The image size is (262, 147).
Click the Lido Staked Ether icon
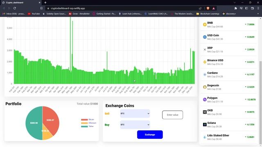point(205,137)
